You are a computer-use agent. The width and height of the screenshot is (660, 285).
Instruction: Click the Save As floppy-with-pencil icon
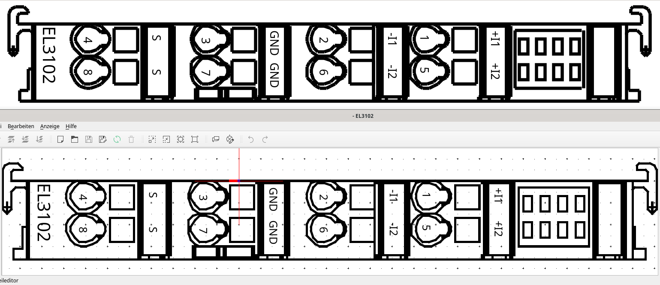point(102,139)
